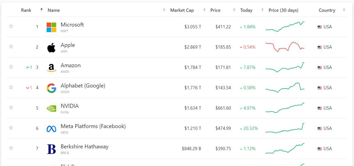Click the USA flag in Microsoft row
354x166 pixels.
[x=319, y=27]
